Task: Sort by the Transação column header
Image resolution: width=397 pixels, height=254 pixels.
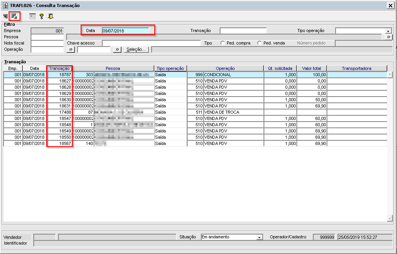Action: pyautogui.click(x=59, y=68)
